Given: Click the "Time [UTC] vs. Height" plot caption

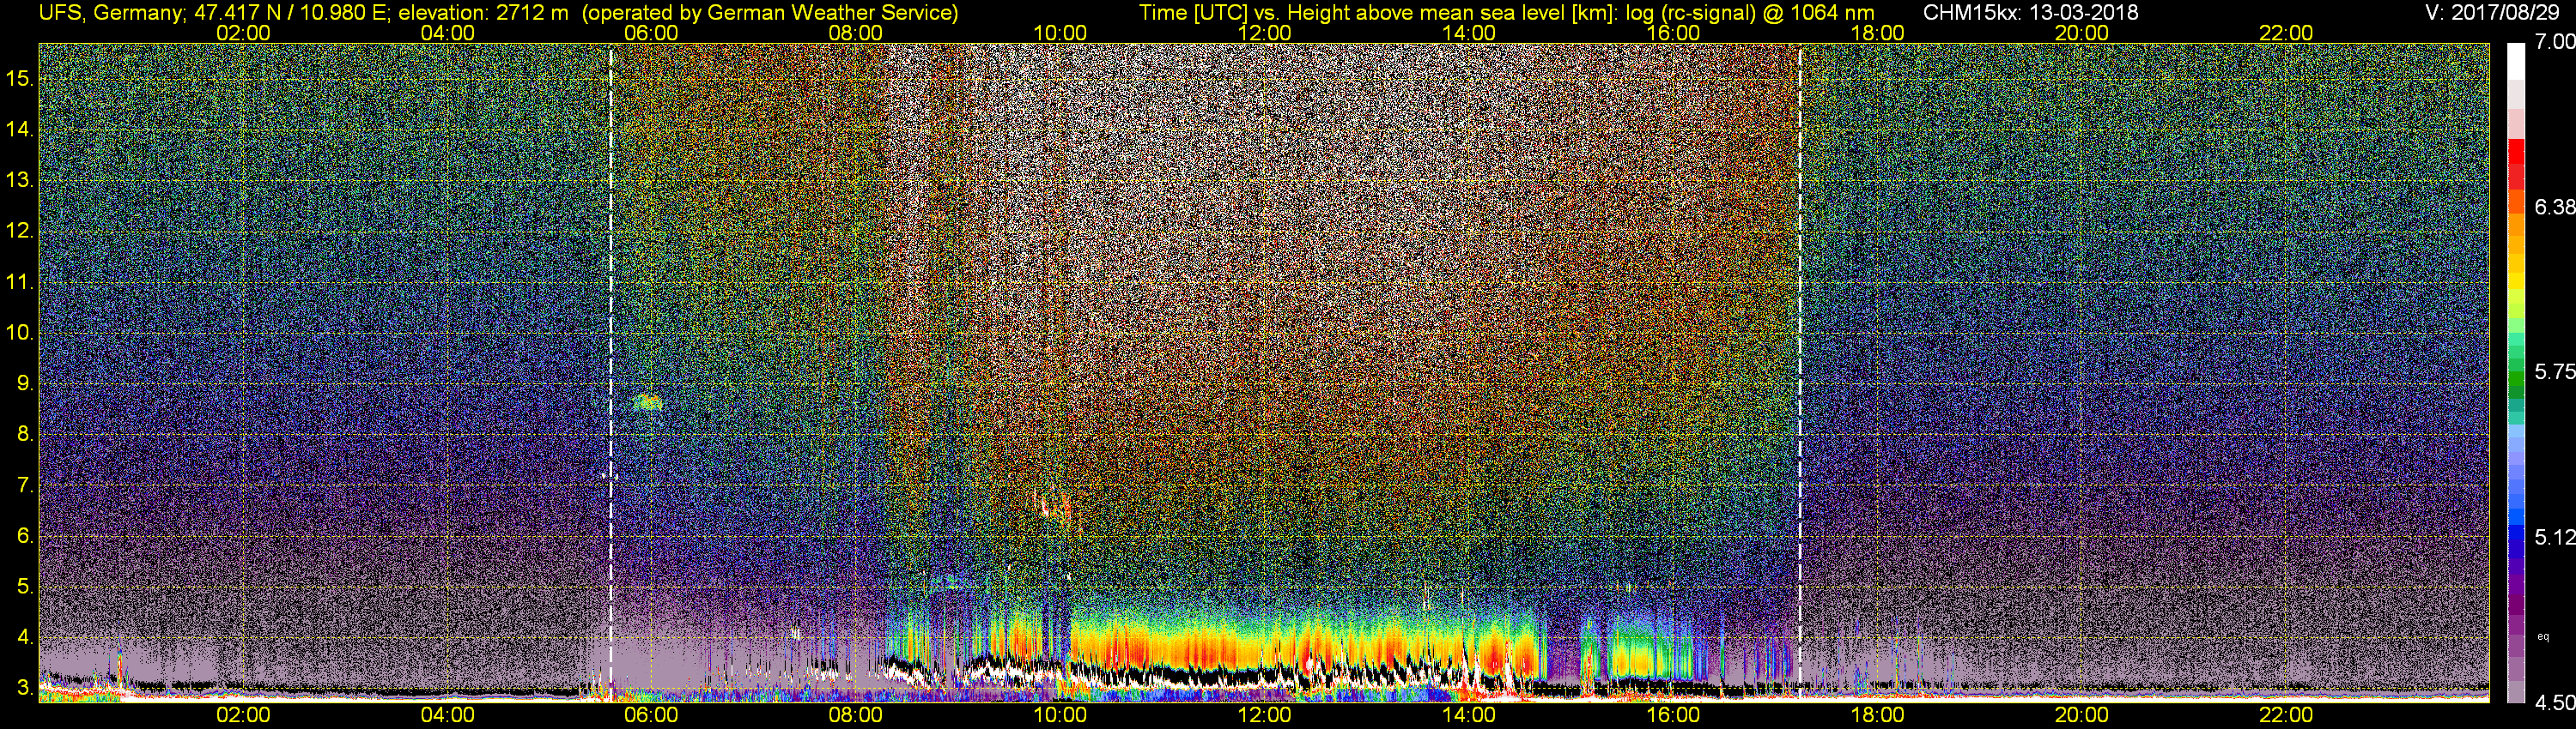Looking at the screenshot, I should click(1507, 13).
